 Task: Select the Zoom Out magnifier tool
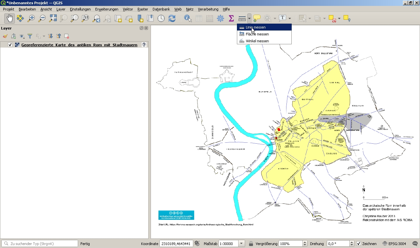pyautogui.click(x=42, y=18)
